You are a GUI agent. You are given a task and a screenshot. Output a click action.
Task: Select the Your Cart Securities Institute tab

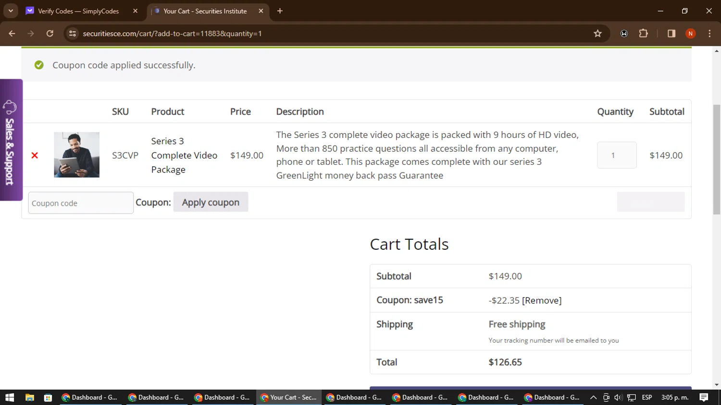pos(205,11)
